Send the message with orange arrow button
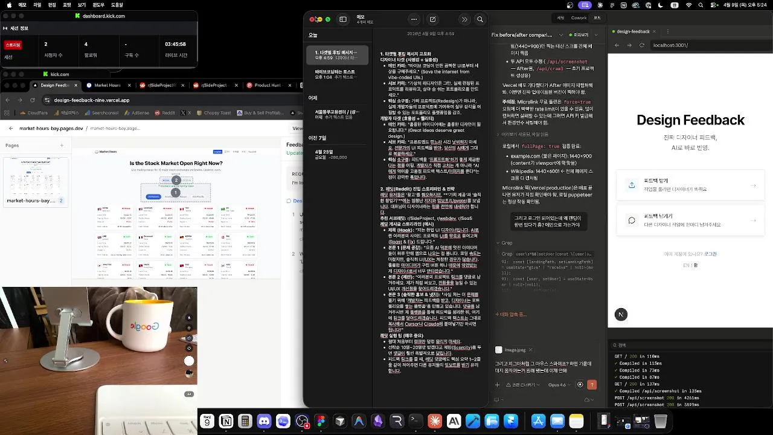Screen dimensions: 773x435 592,385
